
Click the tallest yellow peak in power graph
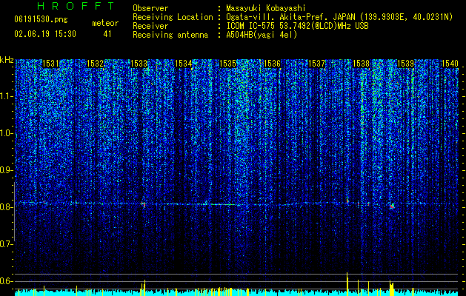(347, 284)
